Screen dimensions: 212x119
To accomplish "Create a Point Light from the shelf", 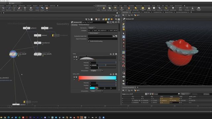I will point(104,9).
